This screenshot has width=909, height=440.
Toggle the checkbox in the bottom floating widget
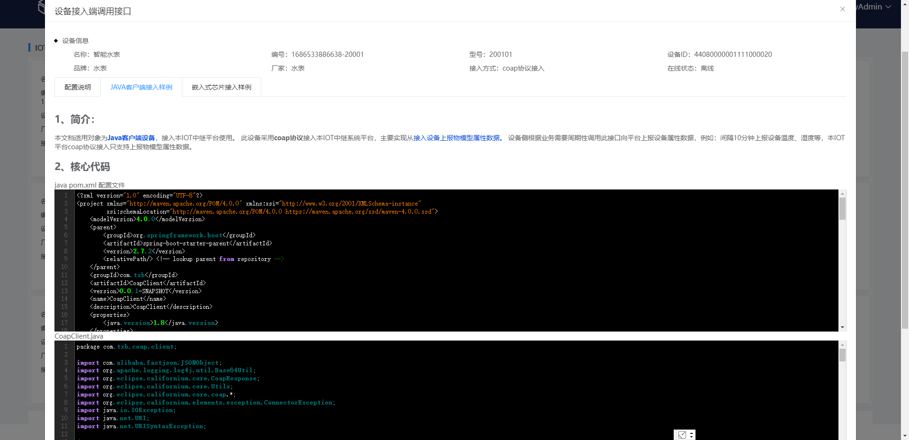pyautogui.click(x=682, y=434)
